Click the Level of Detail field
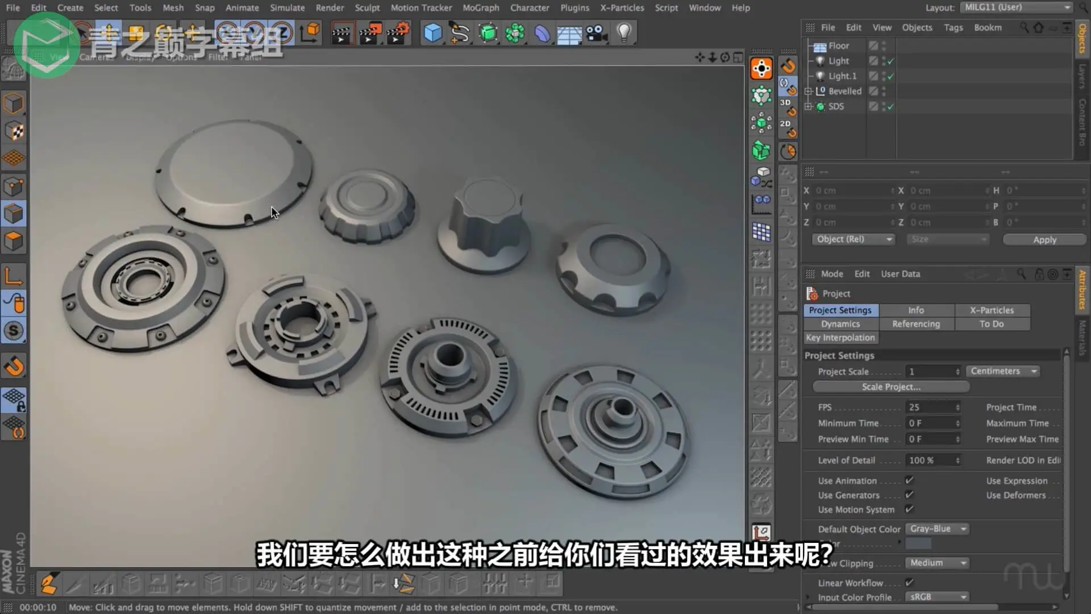1091x614 pixels. [x=933, y=460]
